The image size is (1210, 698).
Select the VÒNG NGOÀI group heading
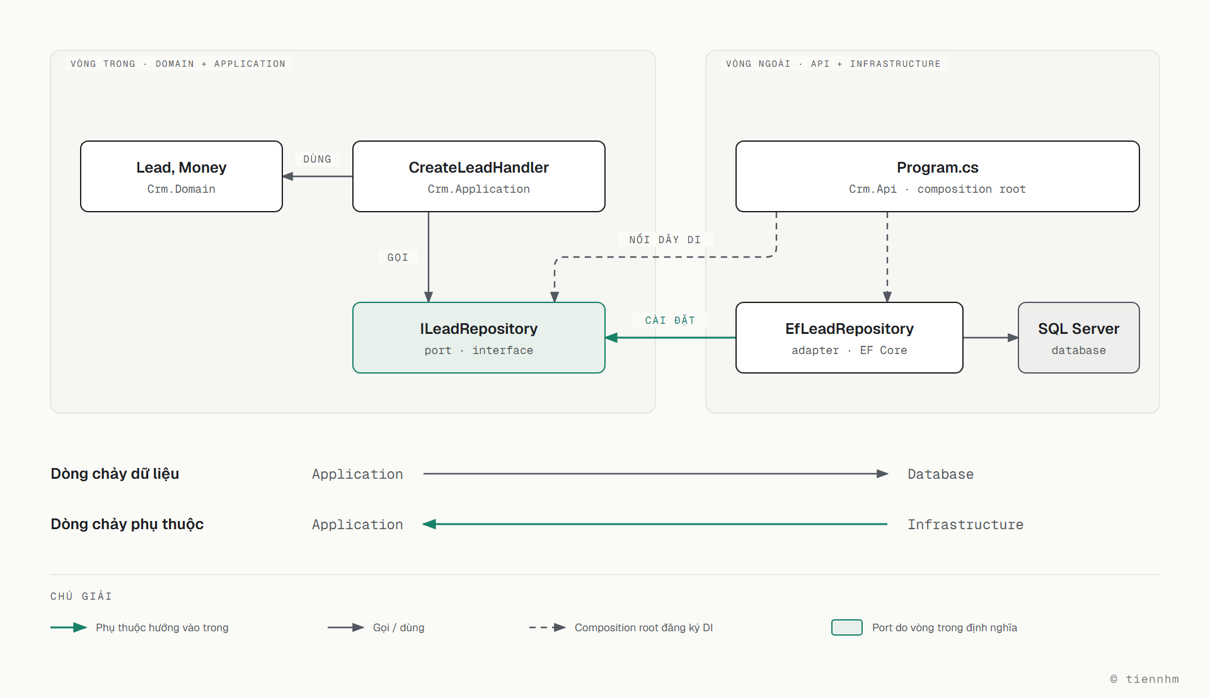(x=833, y=64)
